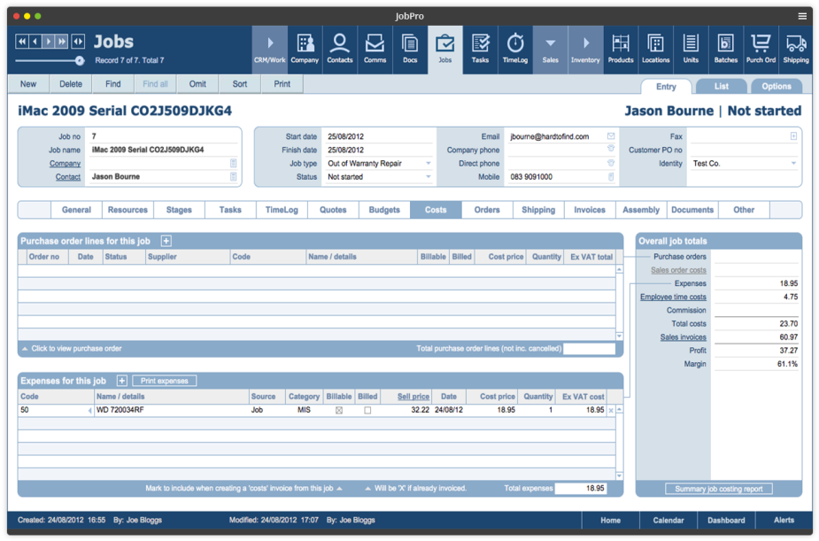This screenshot has width=819, height=541.
Task: Click into the Customer PO no field
Action: (x=742, y=150)
